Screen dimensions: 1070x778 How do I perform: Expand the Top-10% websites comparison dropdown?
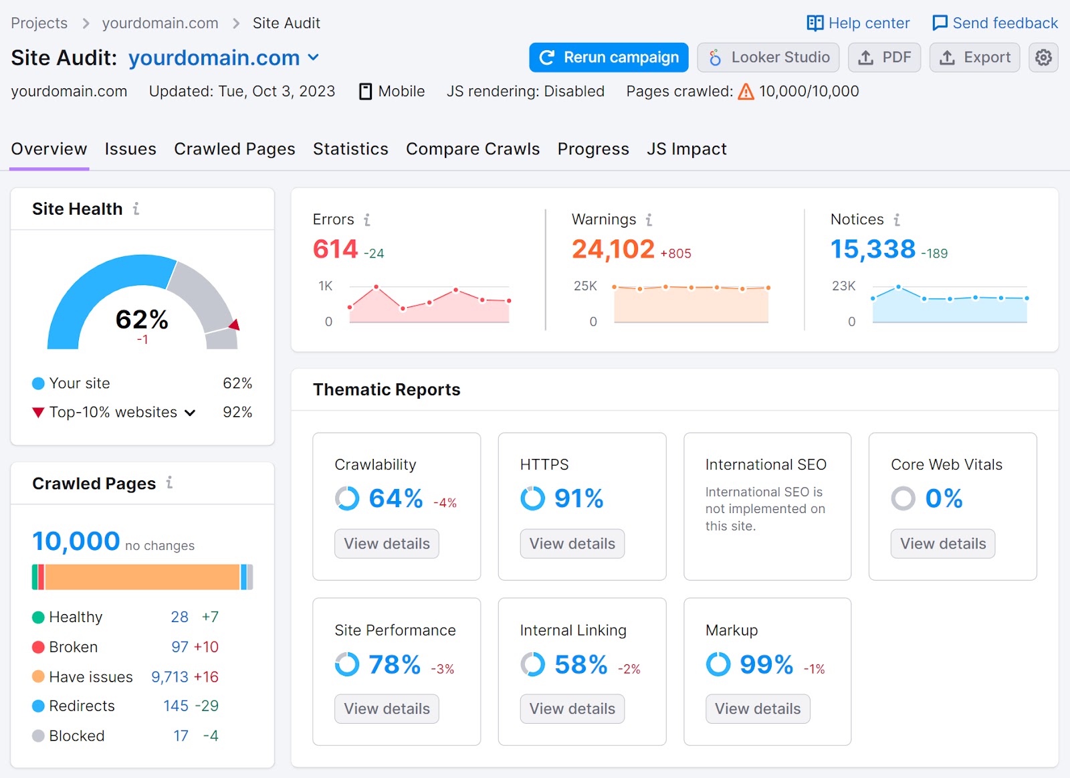point(191,413)
